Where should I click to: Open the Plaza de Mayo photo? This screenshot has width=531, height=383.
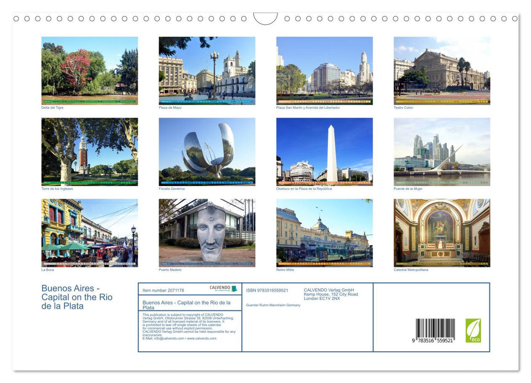click(207, 70)
